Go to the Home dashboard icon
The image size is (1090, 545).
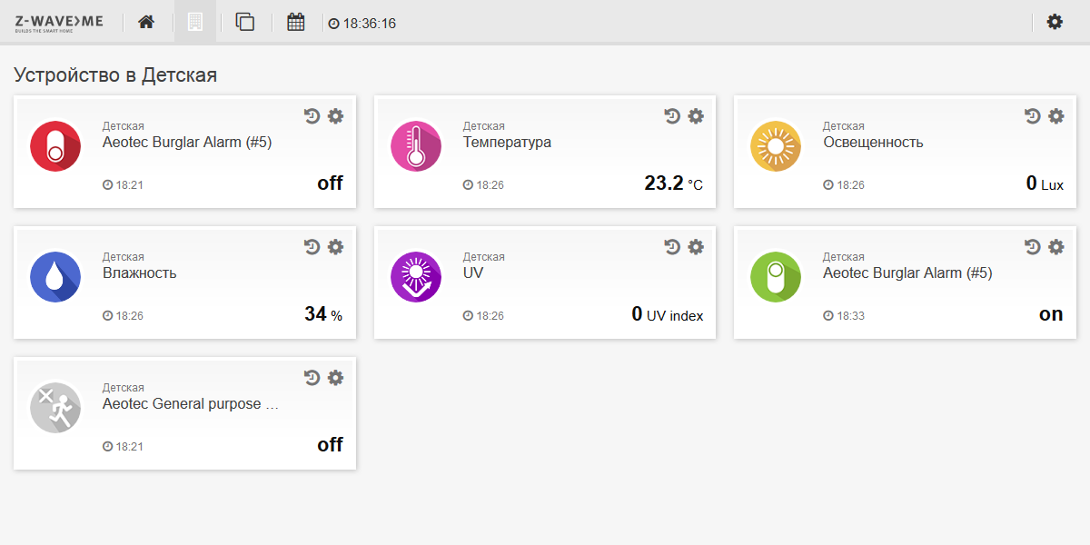[x=146, y=22]
